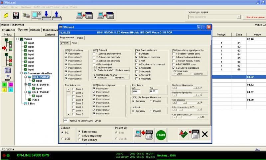Image resolution: width=266 pixels, height=160 pixels.
Task: Click the calendar grid icon in left sidebar
Action: [x=7, y=70]
